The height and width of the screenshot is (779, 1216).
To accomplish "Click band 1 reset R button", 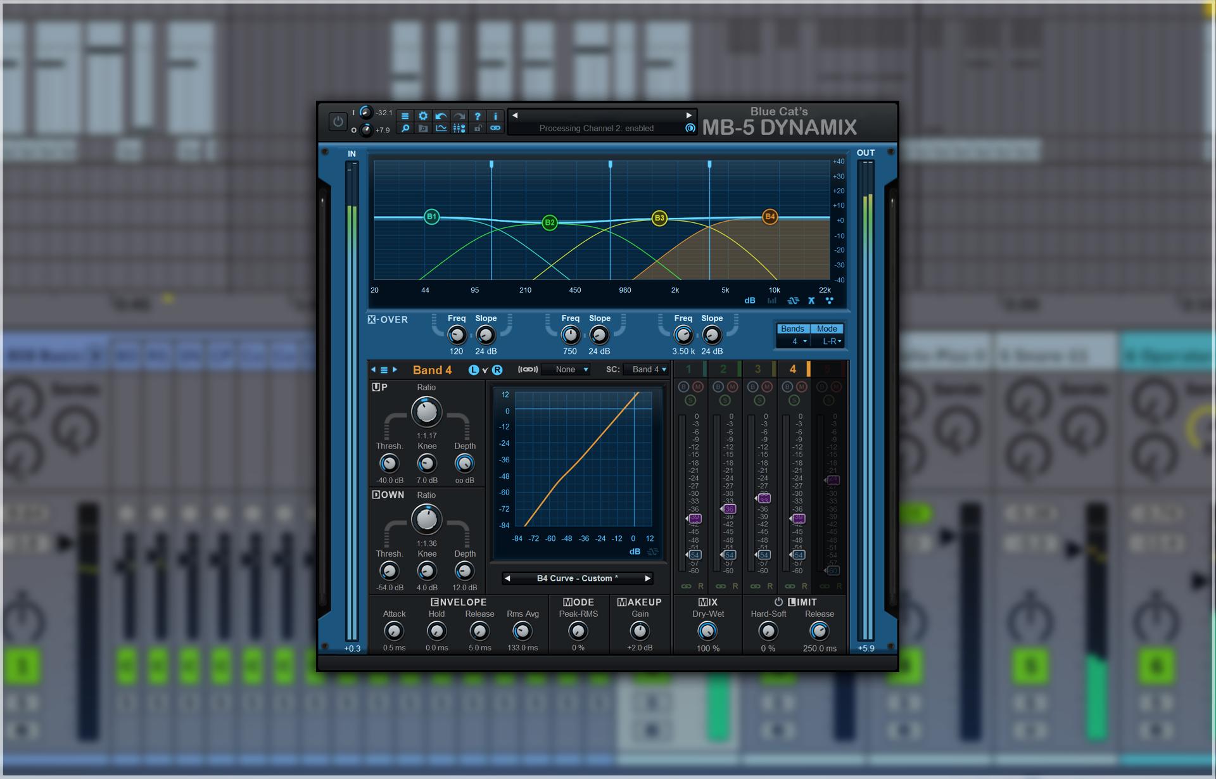I will click(700, 586).
